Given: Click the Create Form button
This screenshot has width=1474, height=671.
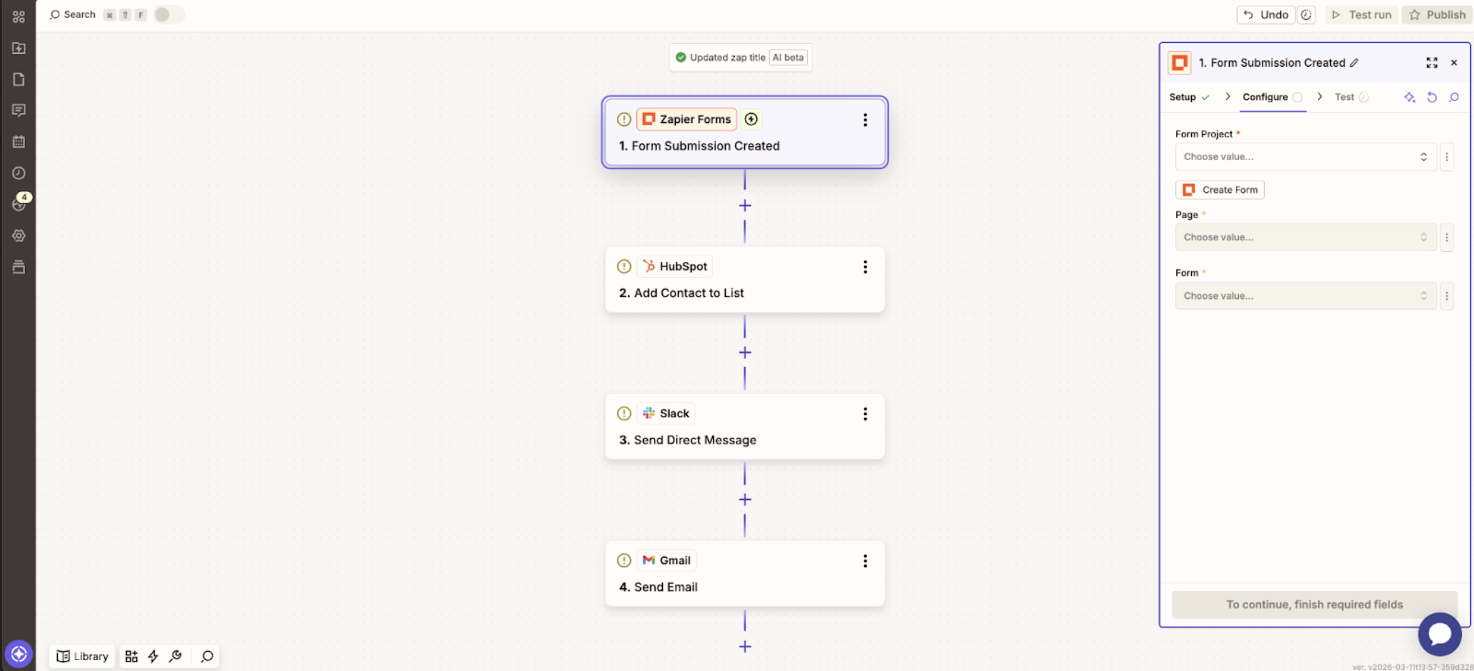Looking at the screenshot, I should 1219,190.
